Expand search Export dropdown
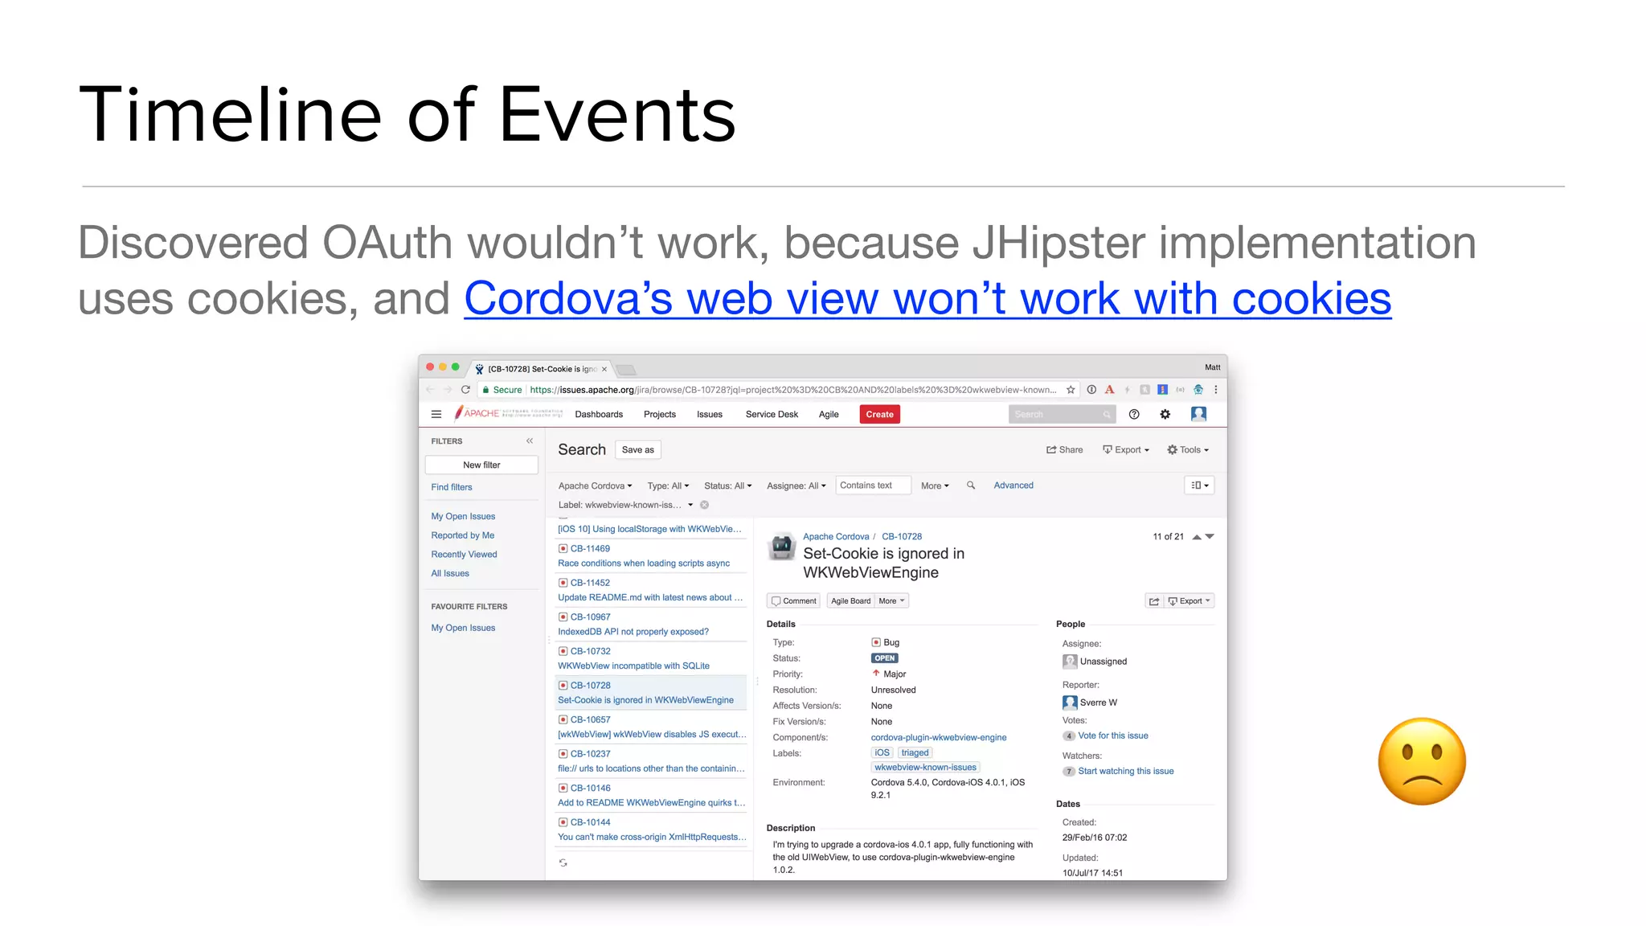 coord(1126,450)
